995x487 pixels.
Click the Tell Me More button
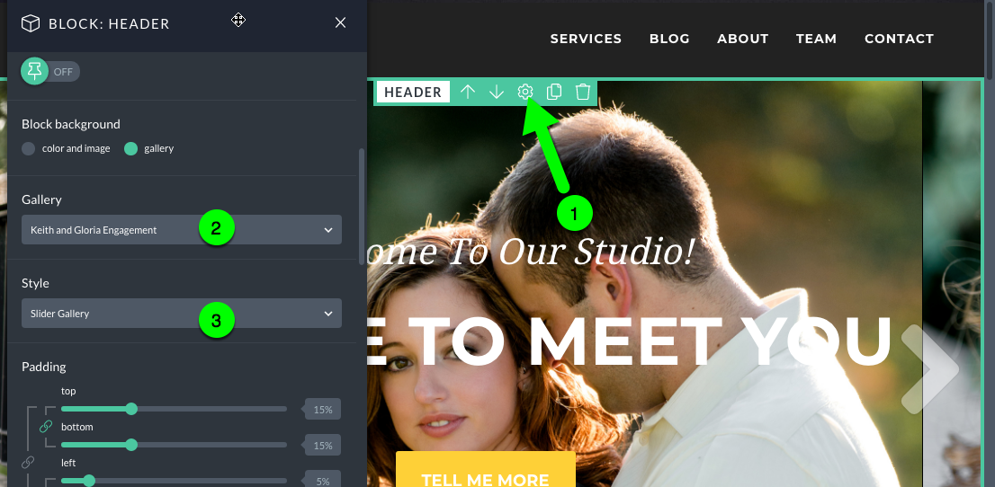click(x=486, y=469)
